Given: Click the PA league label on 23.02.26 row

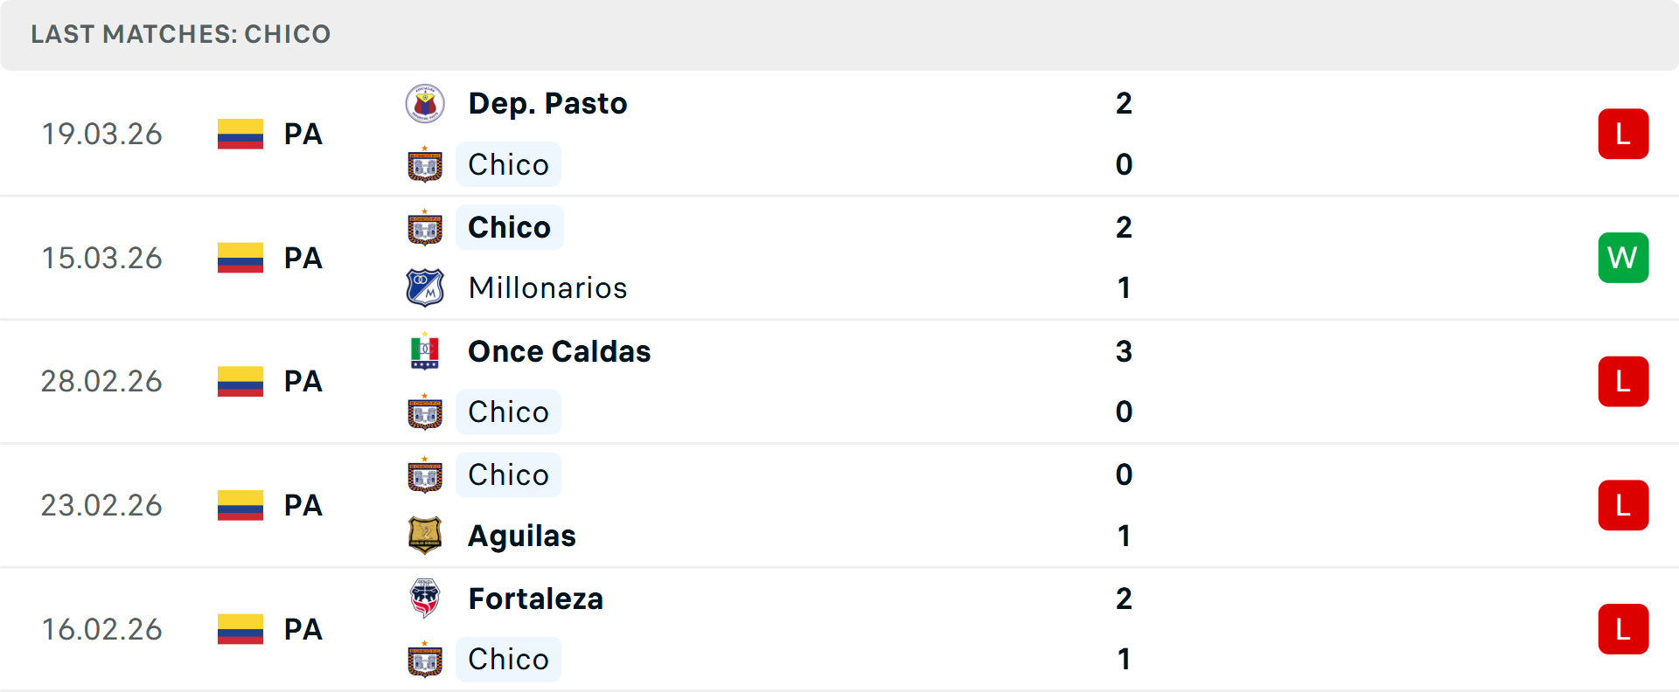Looking at the screenshot, I should [303, 505].
